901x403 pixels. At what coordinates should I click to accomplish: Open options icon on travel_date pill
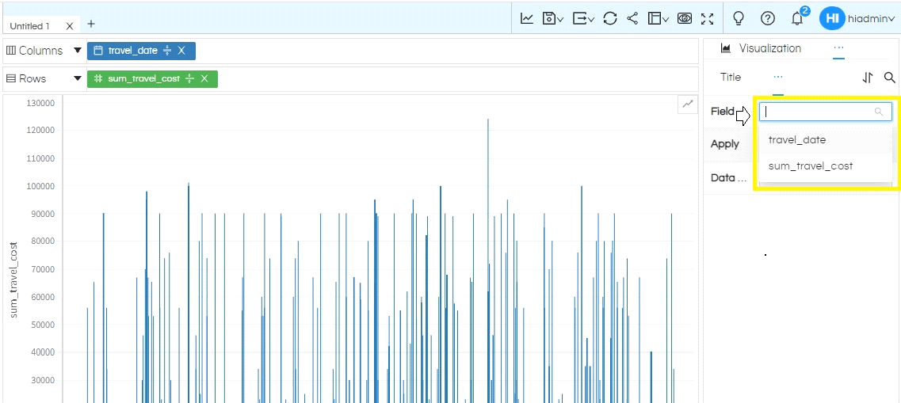pyautogui.click(x=167, y=51)
